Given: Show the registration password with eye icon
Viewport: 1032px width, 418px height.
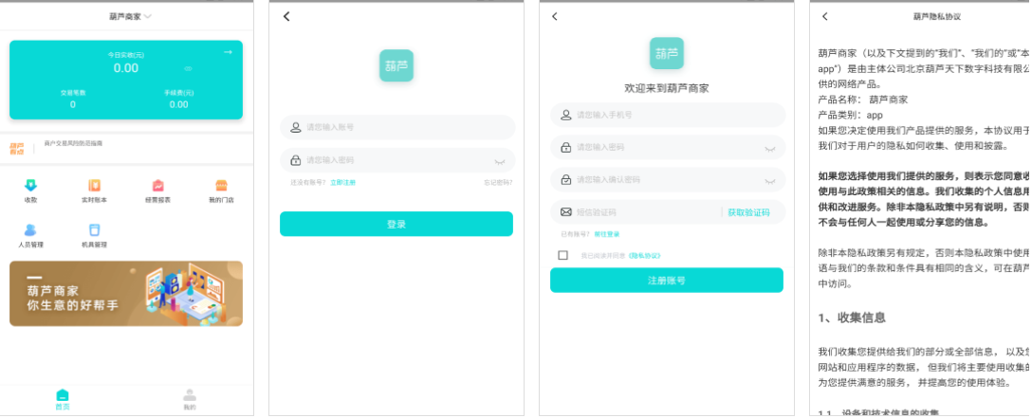Looking at the screenshot, I should pos(770,149).
